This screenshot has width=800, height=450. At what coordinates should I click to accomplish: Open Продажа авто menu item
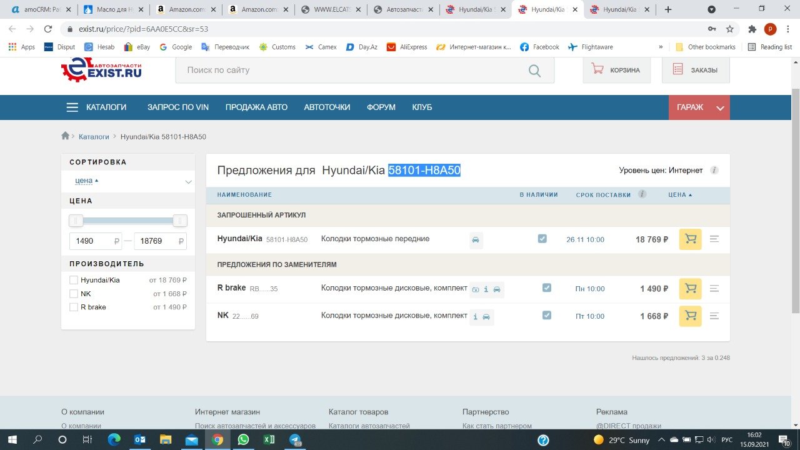coord(256,107)
